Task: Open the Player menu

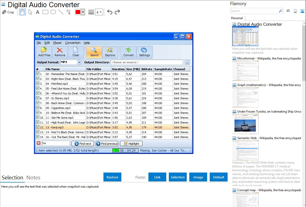Action: [57, 43]
